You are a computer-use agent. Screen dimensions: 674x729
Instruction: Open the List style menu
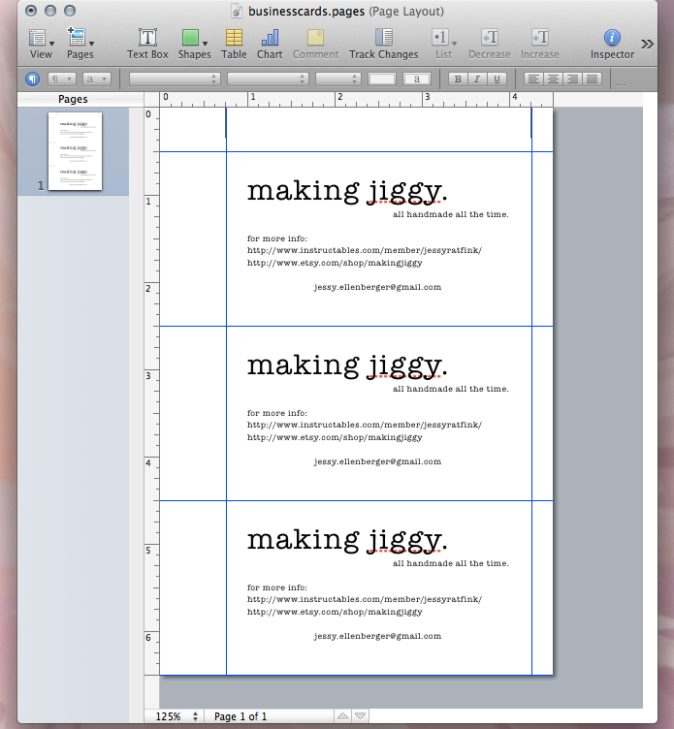(x=444, y=45)
